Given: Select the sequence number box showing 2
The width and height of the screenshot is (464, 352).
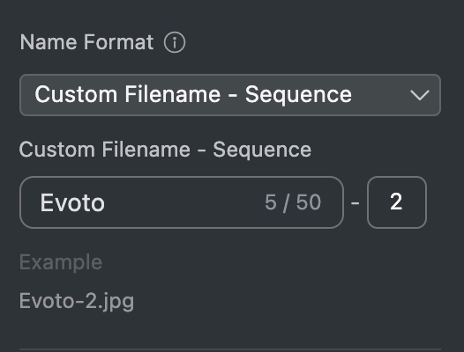Looking at the screenshot, I should [x=397, y=202].
